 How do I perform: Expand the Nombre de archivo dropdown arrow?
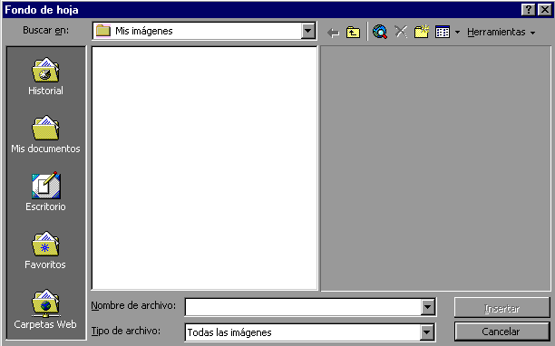[x=427, y=307]
